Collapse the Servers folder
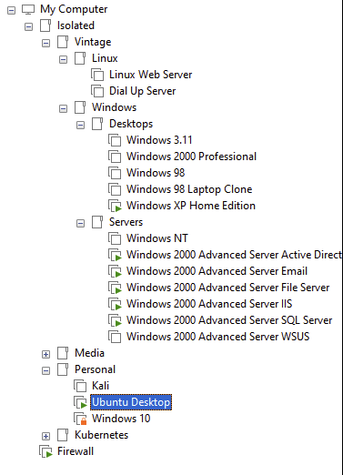The image size is (343, 475). pos(80,224)
